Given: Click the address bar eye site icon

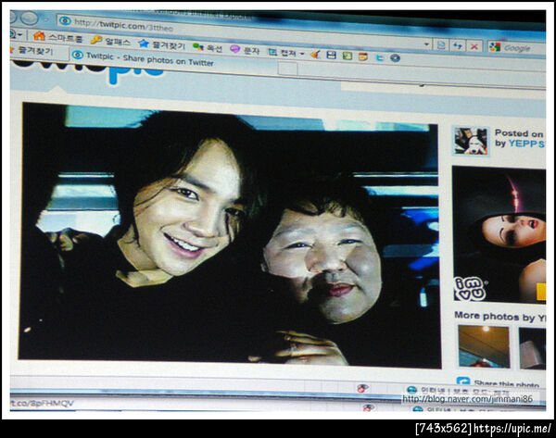Looking at the screenshot, I should 65,21.
